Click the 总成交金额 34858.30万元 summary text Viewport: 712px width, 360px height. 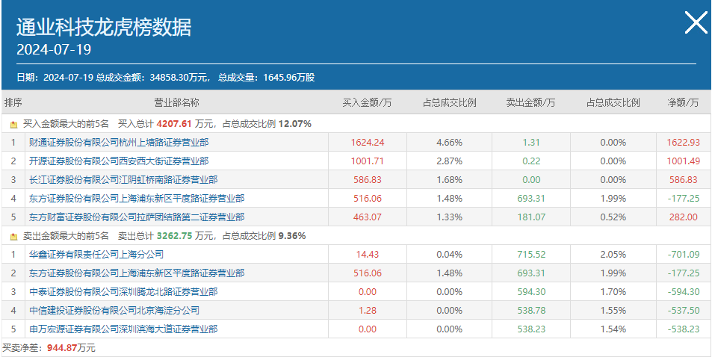[x=152, y=78]
